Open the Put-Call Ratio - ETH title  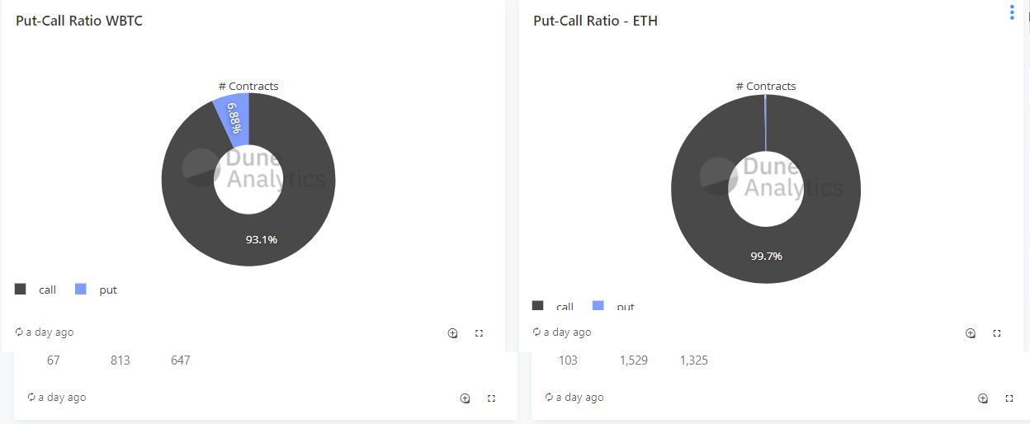click(x=595, y=21)
